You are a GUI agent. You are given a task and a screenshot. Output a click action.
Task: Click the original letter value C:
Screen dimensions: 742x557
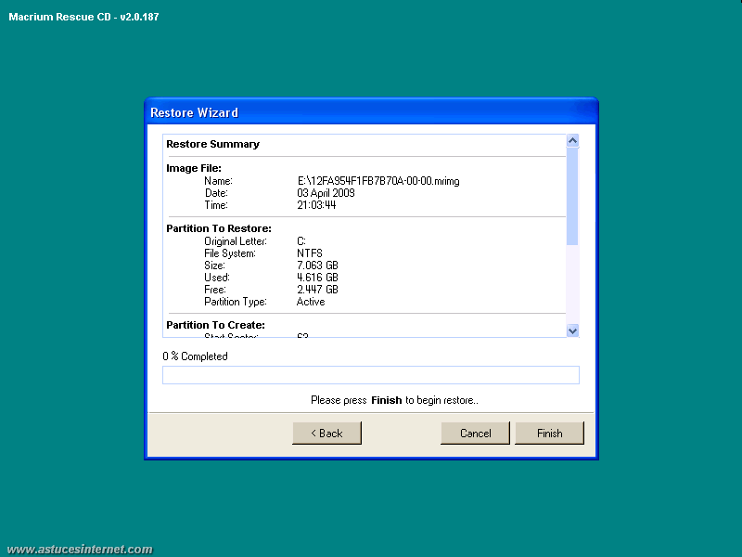(x=301, y=241)
